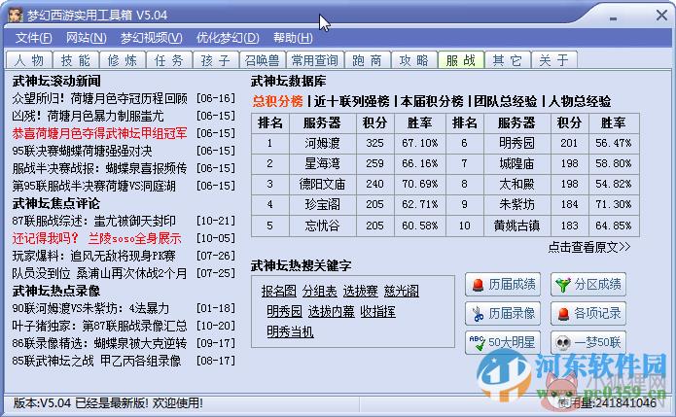The image size is (676, 417).
Task: Click the 收指挥 hot keyword
Action: tap(378, 311)
